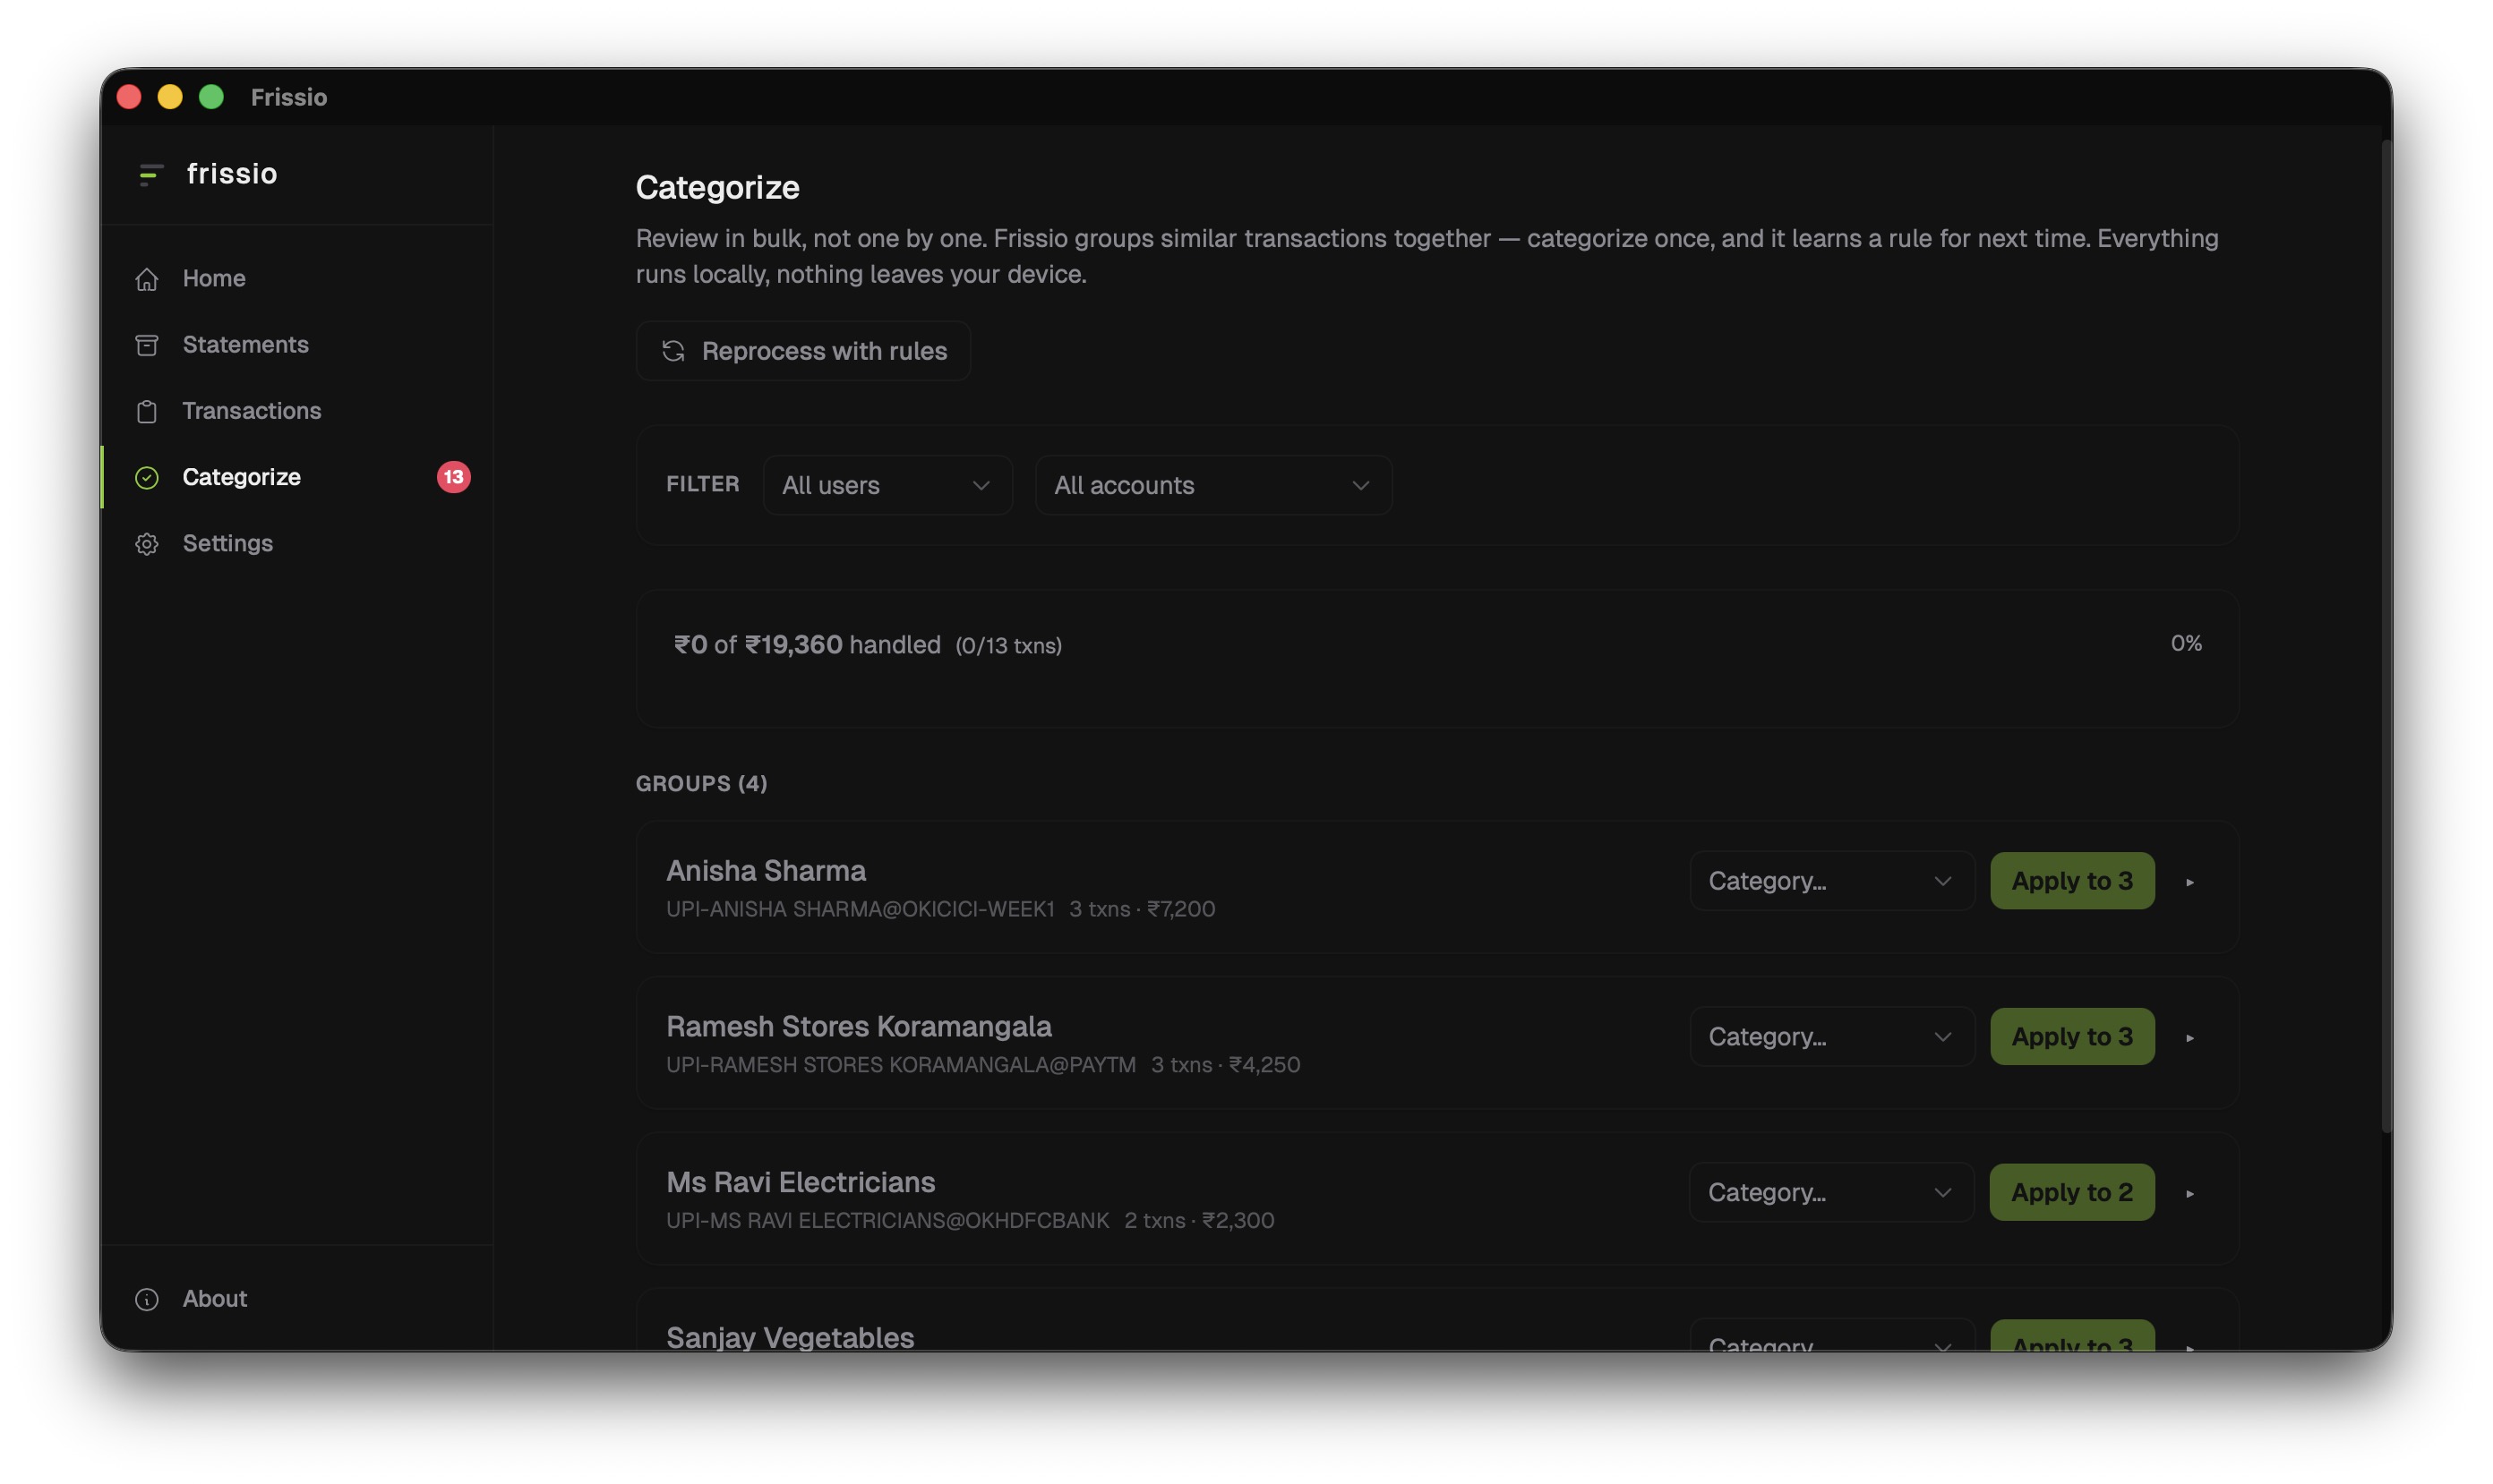Image resolution: width=2493 pixels, height=1484 pixels.
Task: Open the All accounts filter dropdown
Action: [1213, 485]
